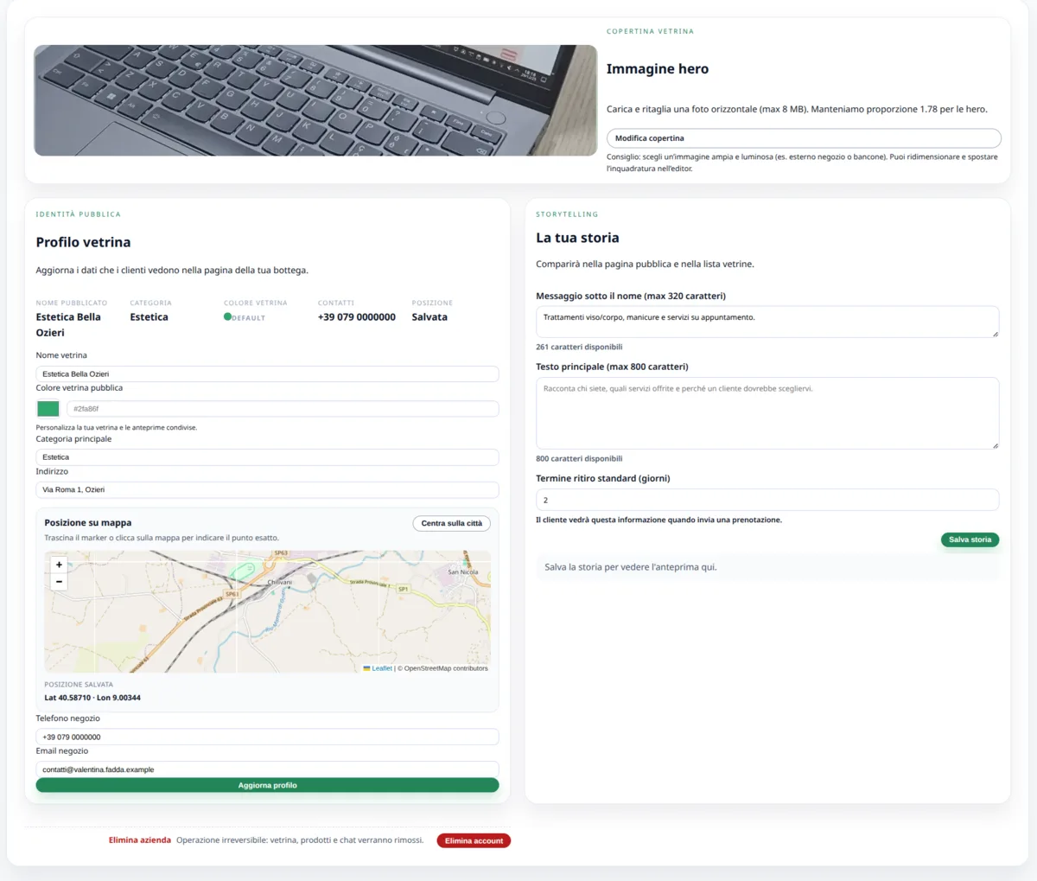
Task: Click the Telefono negozio field
Action: point(267,737)
